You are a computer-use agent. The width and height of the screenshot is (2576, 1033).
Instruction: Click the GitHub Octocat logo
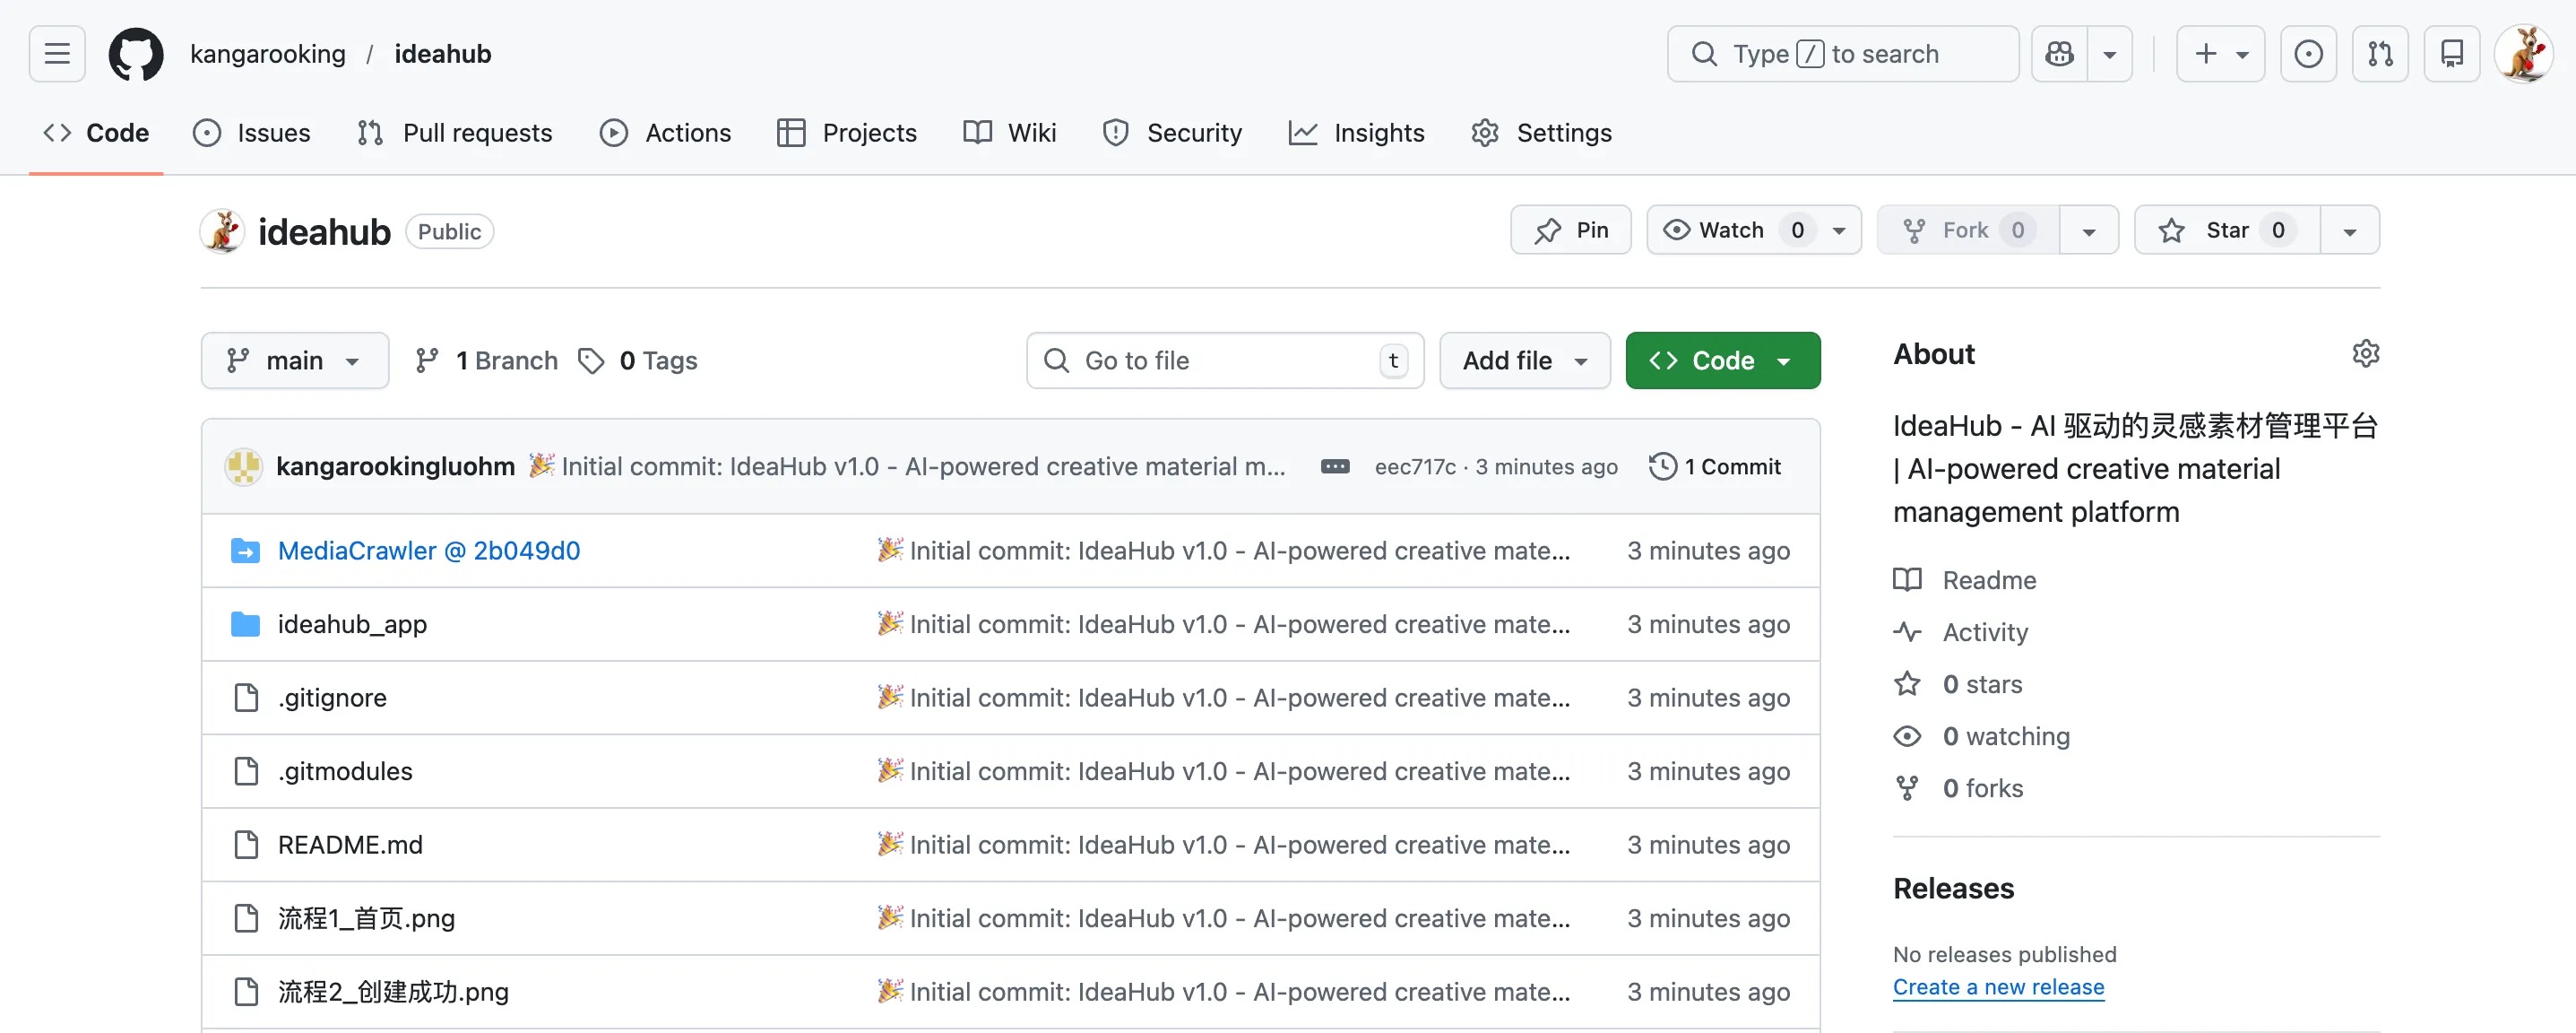click(136, 54)
